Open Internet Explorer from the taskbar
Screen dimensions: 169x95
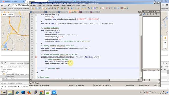(x=17, y=92)
